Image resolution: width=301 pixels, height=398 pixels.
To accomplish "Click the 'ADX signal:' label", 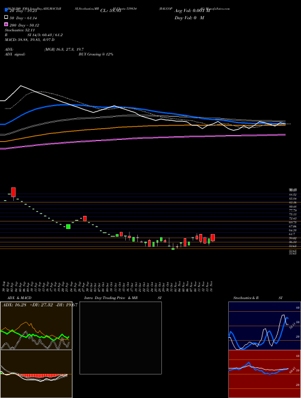I will pyautogui.click(x=15, y=54).
